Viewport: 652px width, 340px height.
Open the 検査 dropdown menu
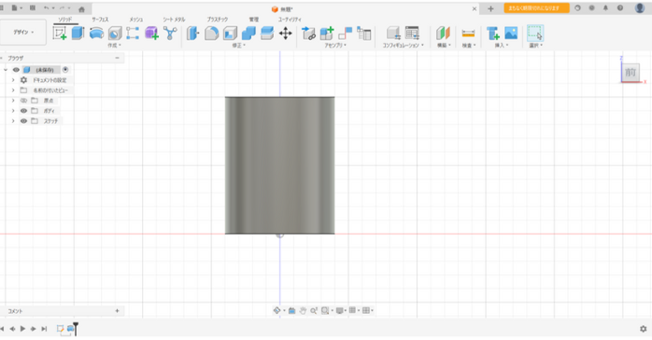tap(469, 46)
